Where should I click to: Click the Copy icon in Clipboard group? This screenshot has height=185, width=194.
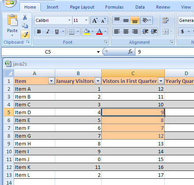coord(25,26)
